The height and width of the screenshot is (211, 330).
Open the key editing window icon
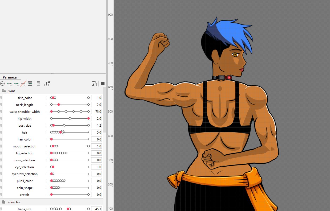30,84
